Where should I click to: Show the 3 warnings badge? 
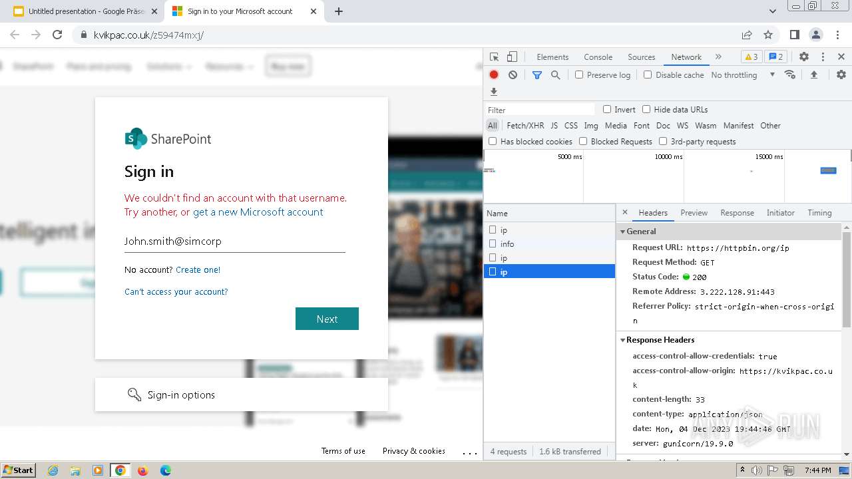pos(751,57)
